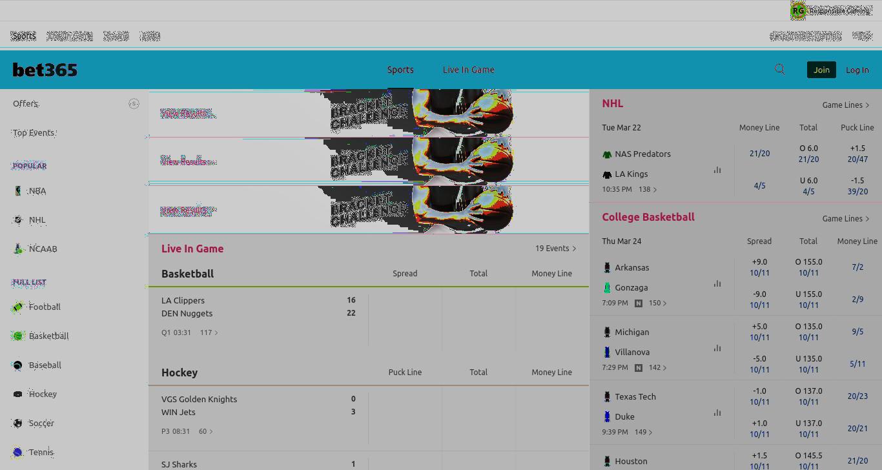Click the circular icon beside Offers
882x470 pixels.
(134, 103)
